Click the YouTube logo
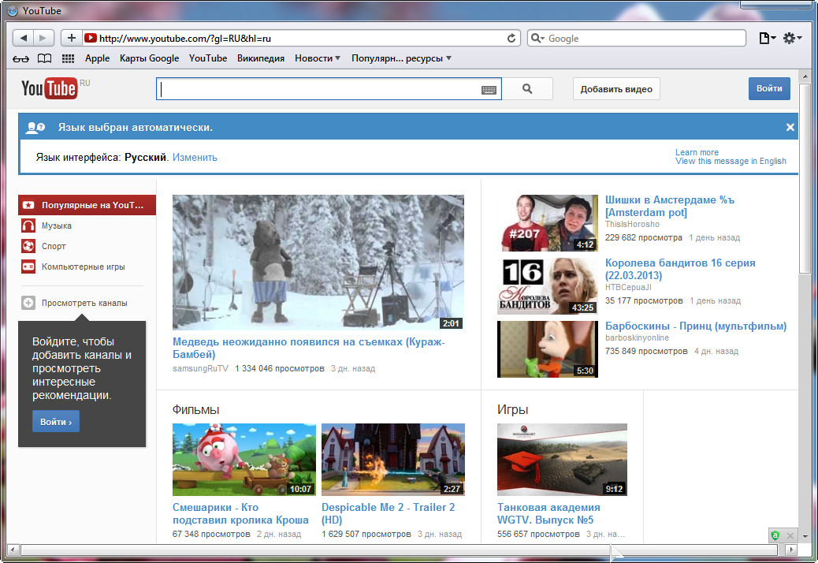 coord(50,88)
